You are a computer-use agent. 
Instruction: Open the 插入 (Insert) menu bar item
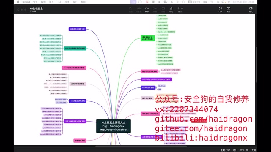point(51,2)
